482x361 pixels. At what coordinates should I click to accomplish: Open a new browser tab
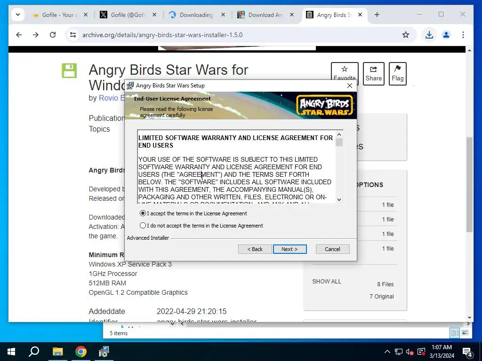pos(377,15)
